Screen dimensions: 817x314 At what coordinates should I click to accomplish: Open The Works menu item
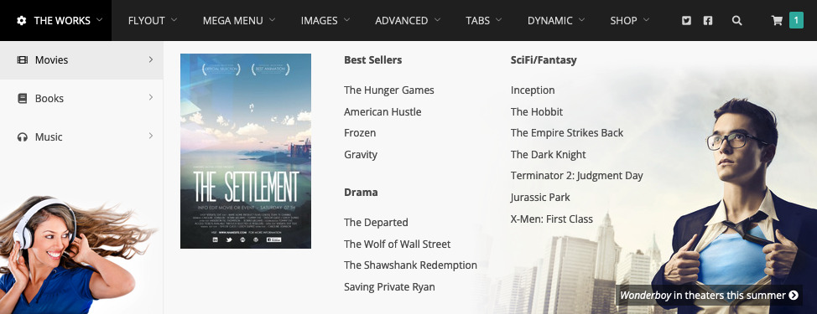point(55,20)
